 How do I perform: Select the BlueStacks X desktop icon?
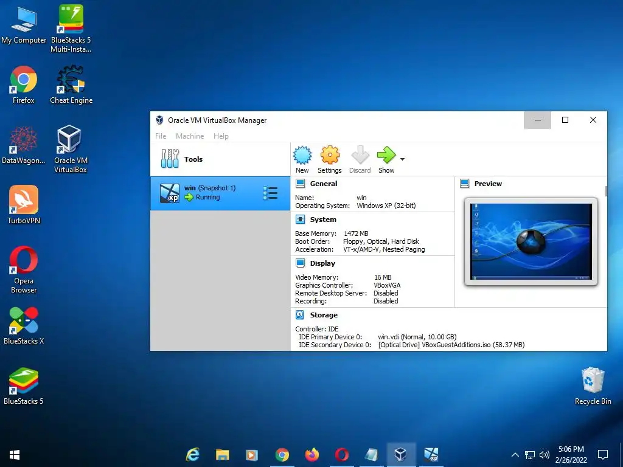click(x=24, y=325)
